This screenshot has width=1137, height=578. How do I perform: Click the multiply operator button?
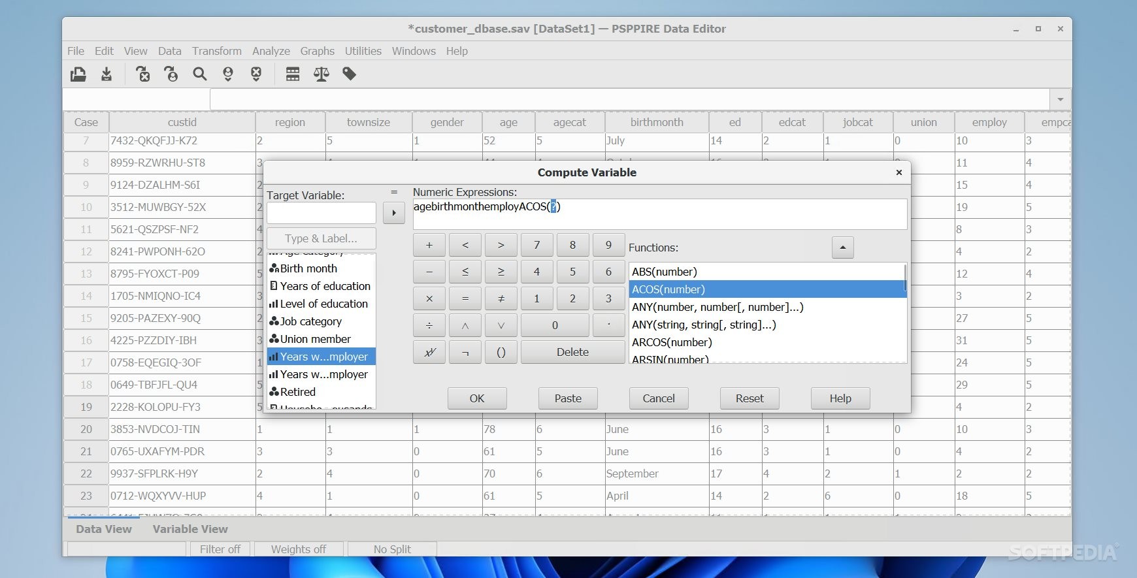click(x=429, y=298)
